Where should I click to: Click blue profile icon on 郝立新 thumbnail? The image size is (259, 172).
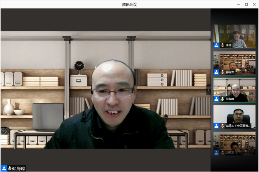[x=217, y=72]
